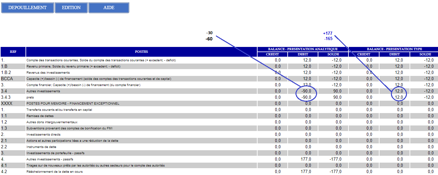Open the DEPOUILLEMENT menu button
Viewport: 438px width, 175px height.
pyautogui.click(x=27, y=7)
